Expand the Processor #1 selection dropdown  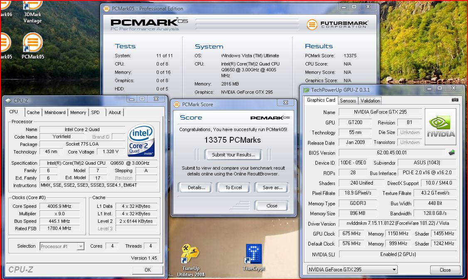pos(80,246)
